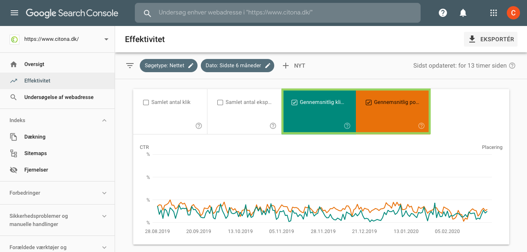Click the download icon on EKSPORTÉR
The width and height of the screenshot is (527, 252).
tap(472, 39)
